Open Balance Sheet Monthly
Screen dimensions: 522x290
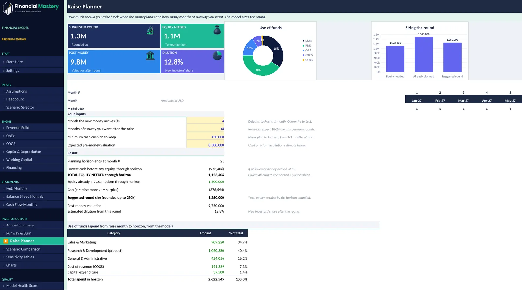[32, 196]
